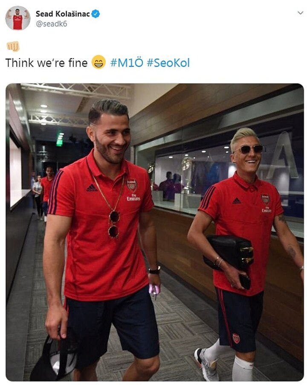Click the profile avatar thumbnail

pos(17,18)
